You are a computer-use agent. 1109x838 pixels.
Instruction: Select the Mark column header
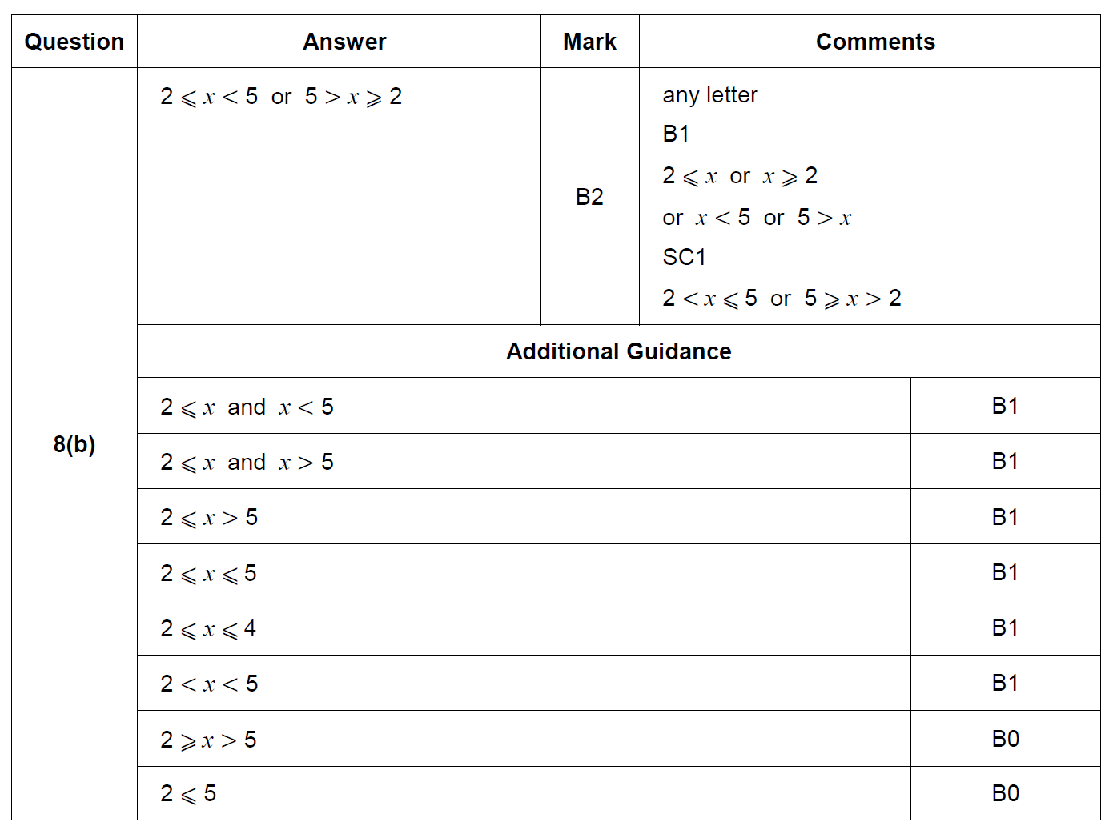coord(590,42)
